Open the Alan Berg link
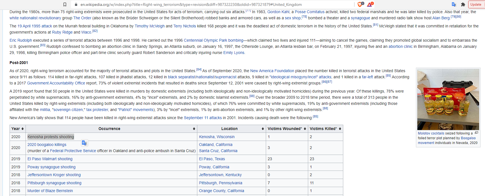This screenshot has width=485, height=196. pyautogui.click(x=441, y=18)
